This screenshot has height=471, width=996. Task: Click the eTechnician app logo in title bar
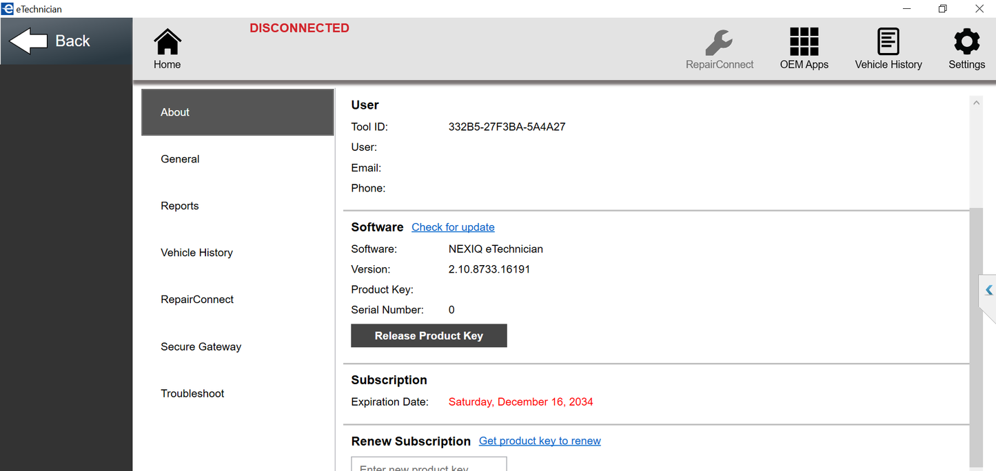tap(8, 9)
